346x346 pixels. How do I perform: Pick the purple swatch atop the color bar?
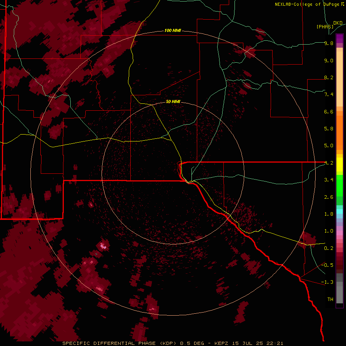[339, 38]
